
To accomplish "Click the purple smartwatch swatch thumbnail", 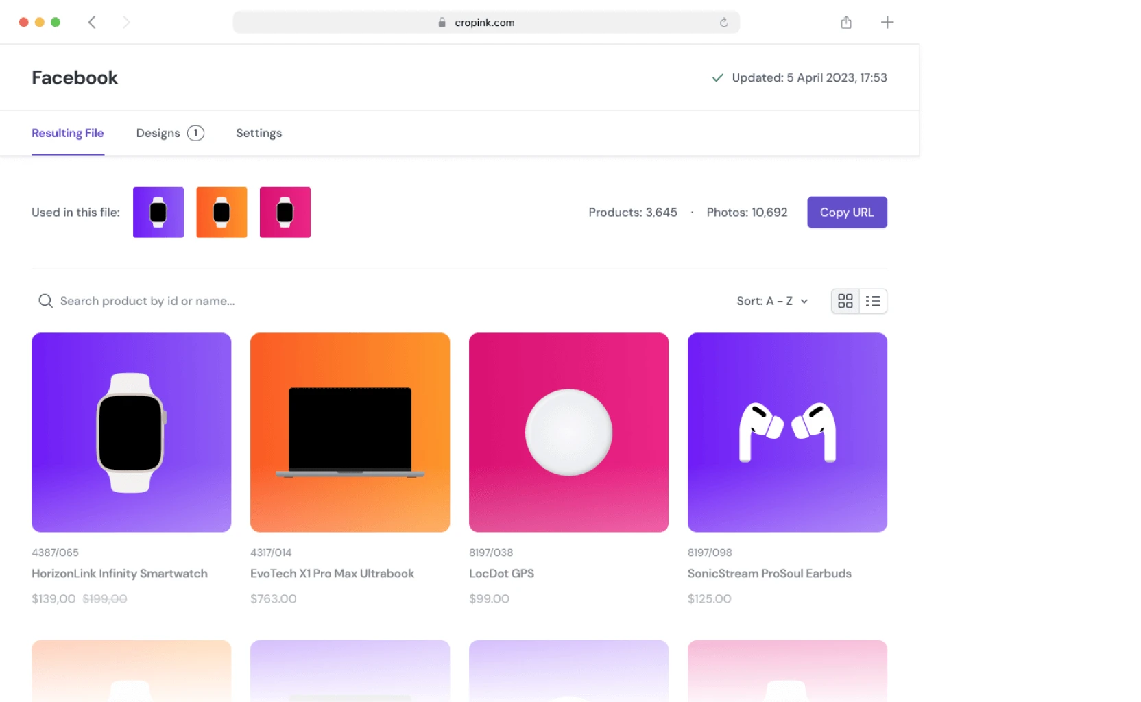I will [x=158, y=212].
